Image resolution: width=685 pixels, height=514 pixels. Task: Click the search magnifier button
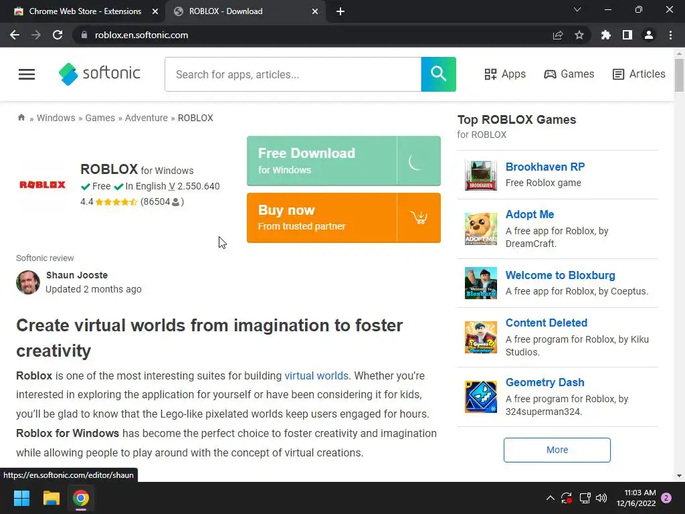439,74
